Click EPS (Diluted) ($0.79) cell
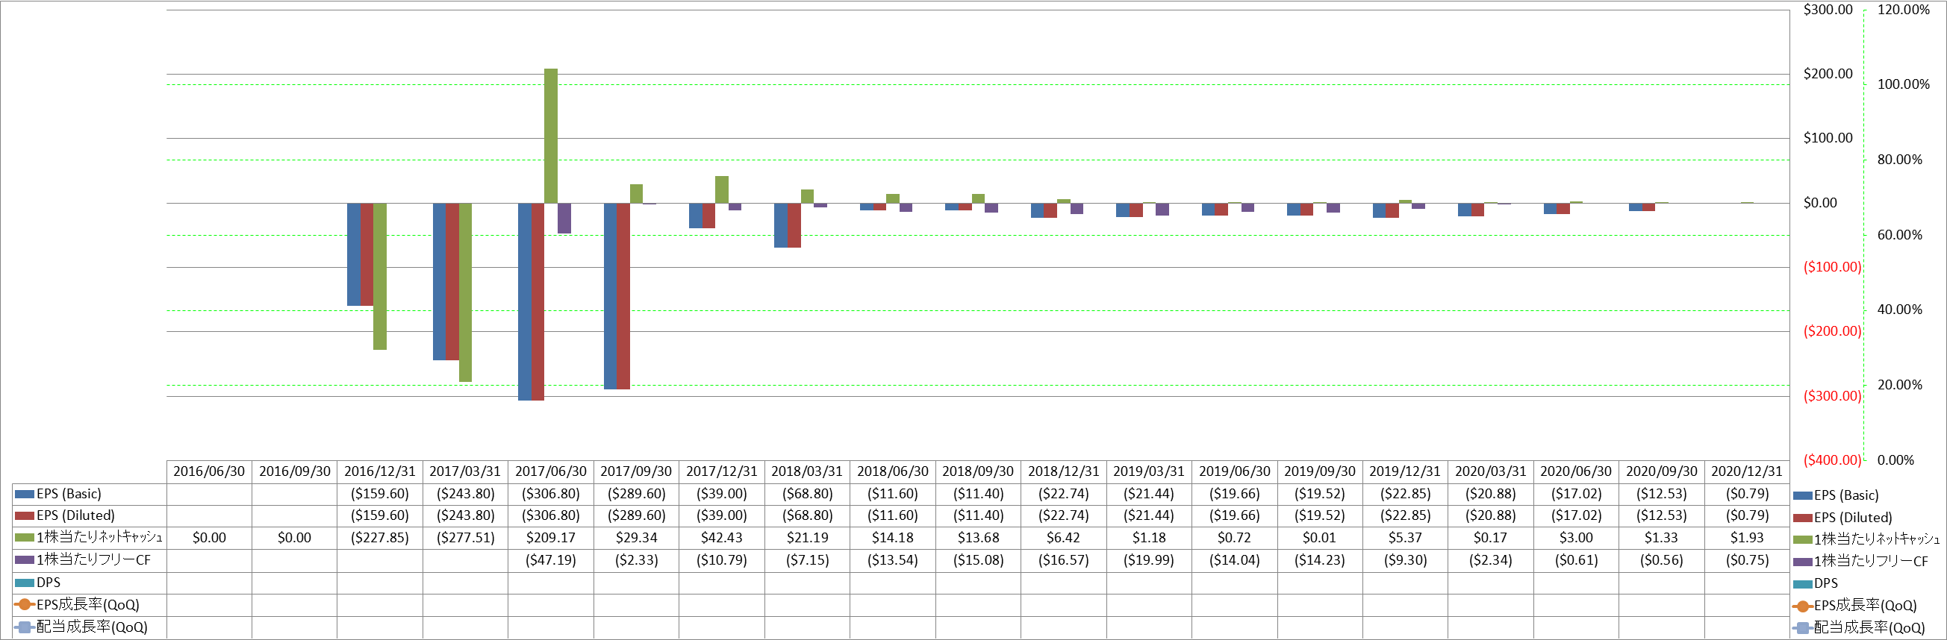The width and height of the screenshot is (1947, 640). pos(1747,515)
